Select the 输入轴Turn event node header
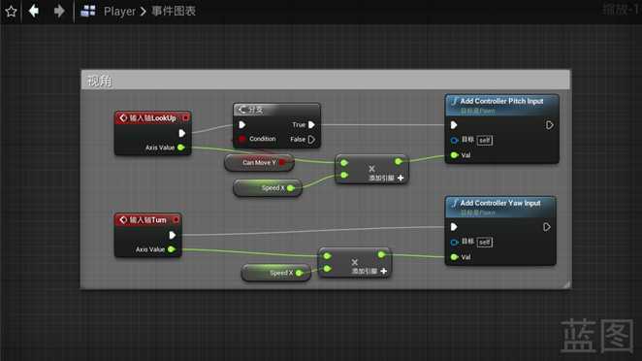The image size is (642, 361). 147,220
